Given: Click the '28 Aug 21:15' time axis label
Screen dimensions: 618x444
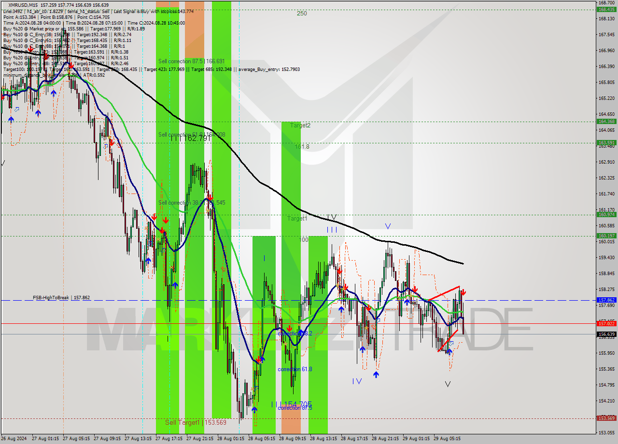Looking at the screenshot, I should [386, 439].
